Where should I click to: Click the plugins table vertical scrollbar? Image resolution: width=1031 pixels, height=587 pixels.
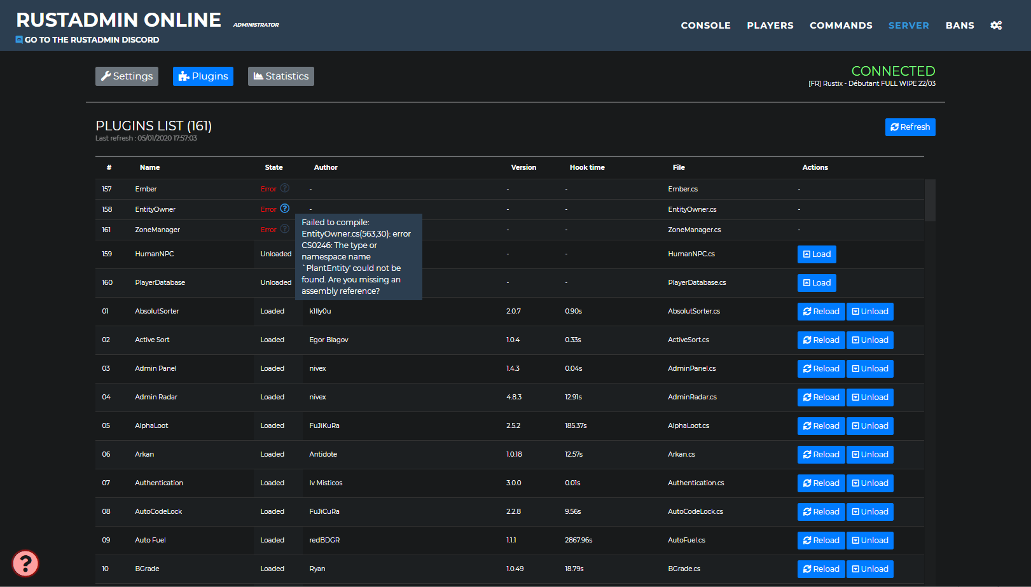[930, 200]
